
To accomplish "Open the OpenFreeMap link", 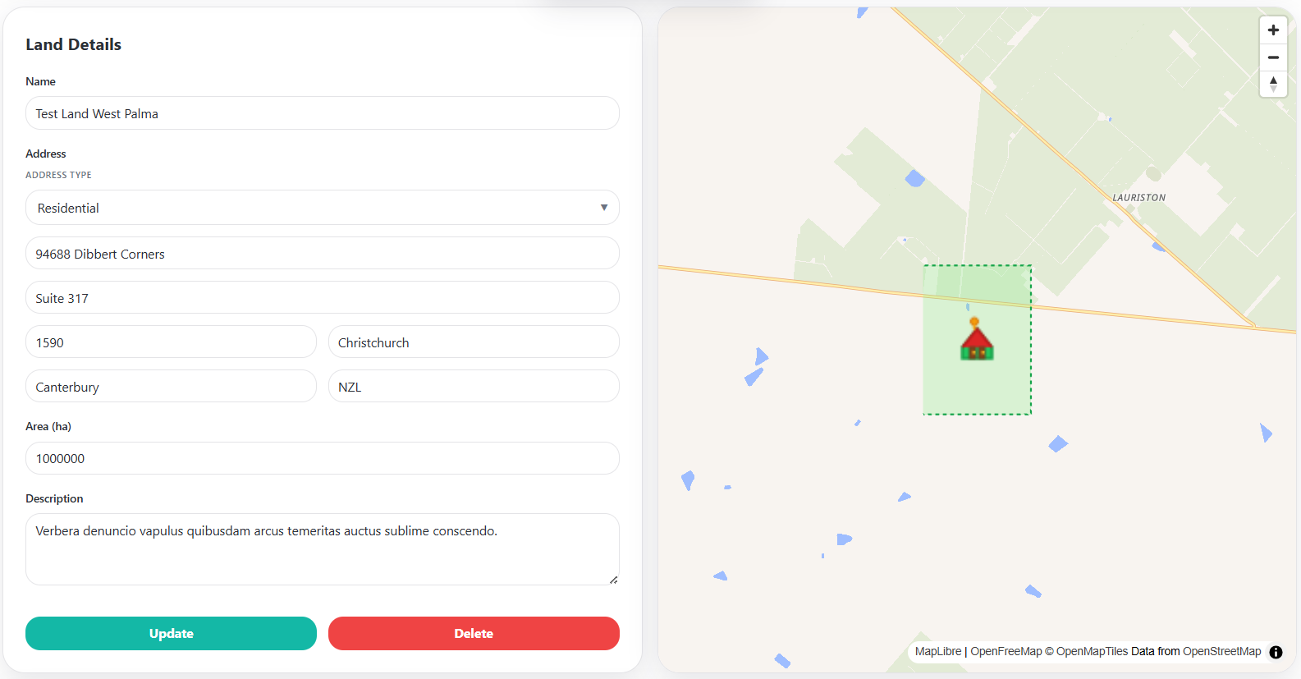I will click(1006, 652).
